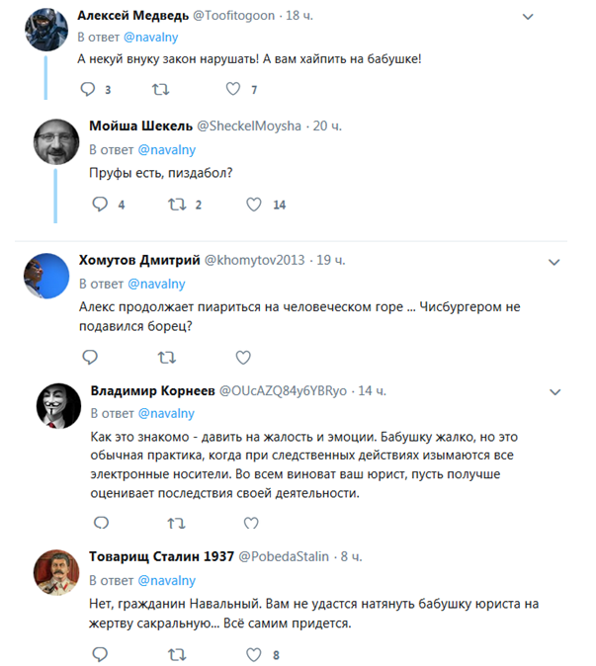Like Мойша Шекель's tweet
The width and height of the screenshot is (596, 666).
point(254,205)
